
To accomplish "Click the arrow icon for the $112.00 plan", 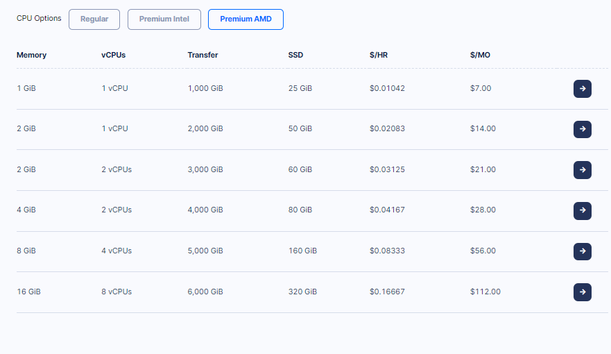I will tap(582, 292).
